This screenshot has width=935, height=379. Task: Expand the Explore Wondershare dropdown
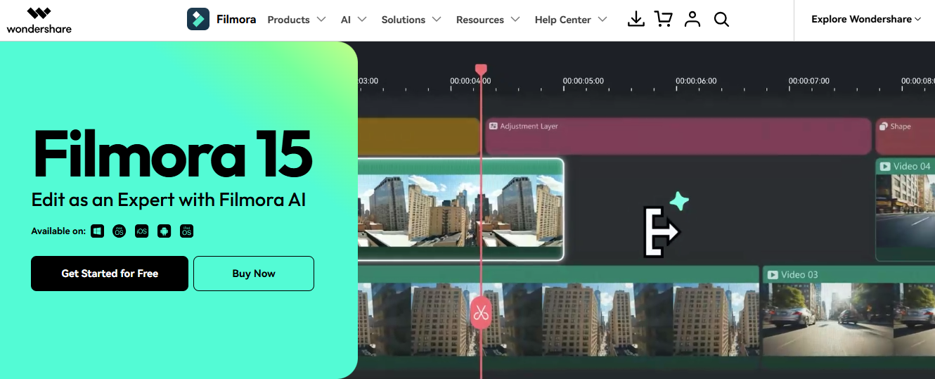(x=866, y=19)
